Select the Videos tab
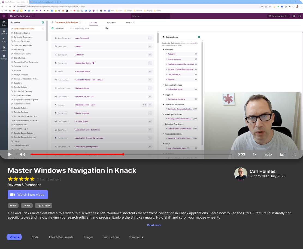 click(x=14, y=237)
